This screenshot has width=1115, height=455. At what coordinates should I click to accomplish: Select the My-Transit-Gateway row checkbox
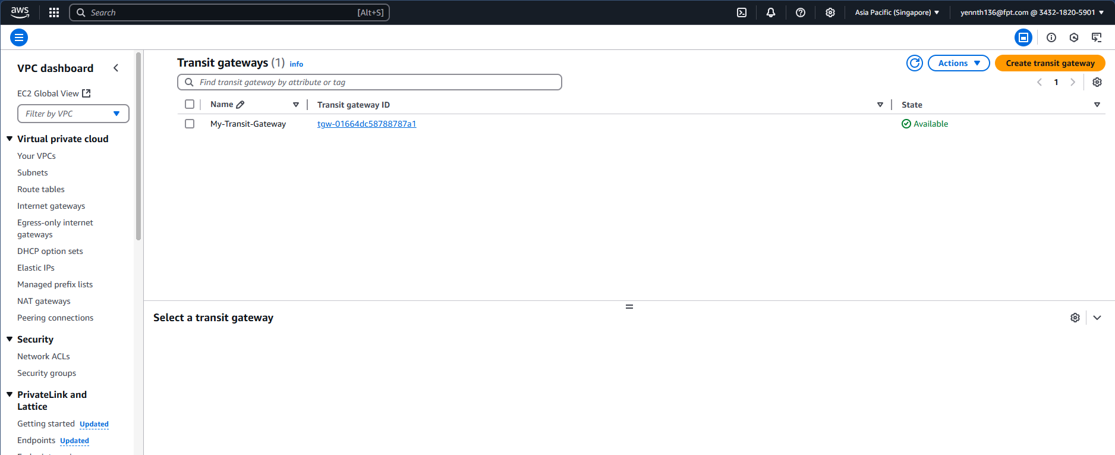click(190, 124)
